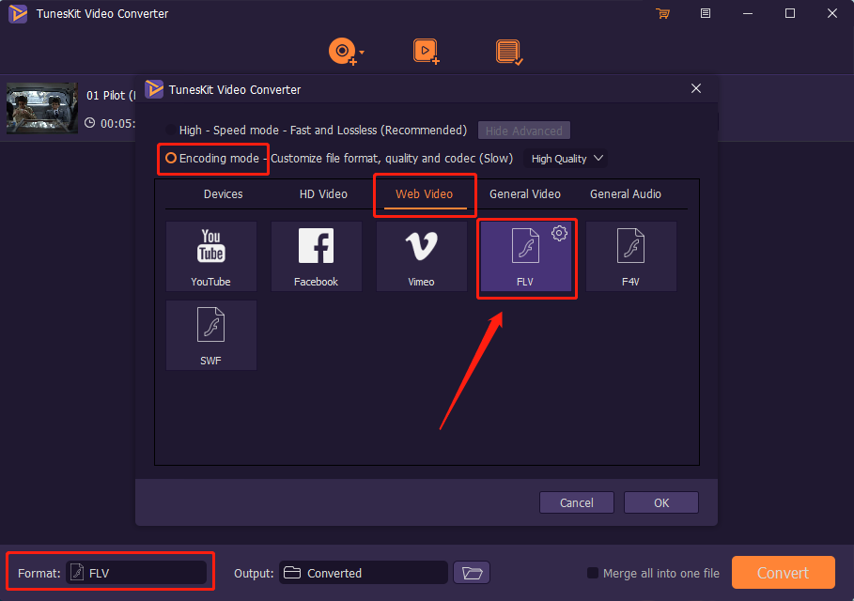Enable High-Speed mode radio option
Screen dimensions: 854x601
point(170,131)
